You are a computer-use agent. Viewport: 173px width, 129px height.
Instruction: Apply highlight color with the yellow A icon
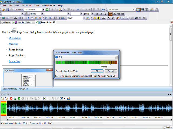click(x=98, y=18)
